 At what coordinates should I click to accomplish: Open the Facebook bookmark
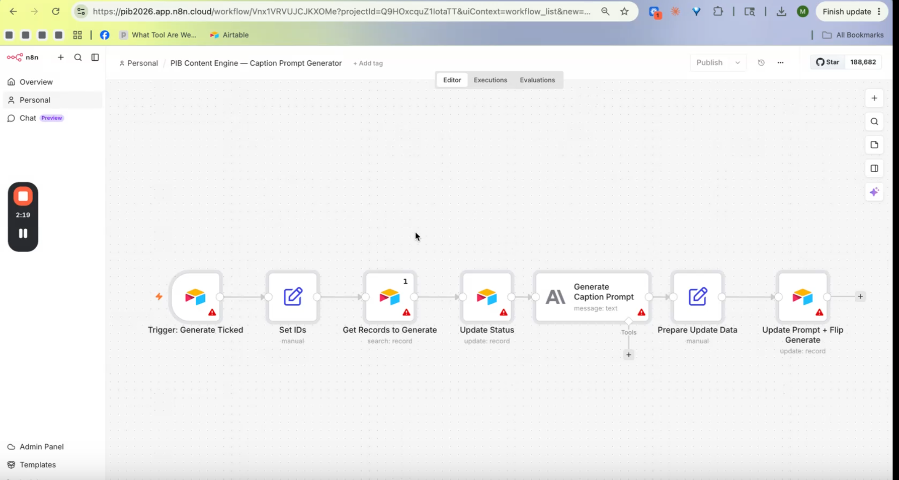tap(105, 35)
